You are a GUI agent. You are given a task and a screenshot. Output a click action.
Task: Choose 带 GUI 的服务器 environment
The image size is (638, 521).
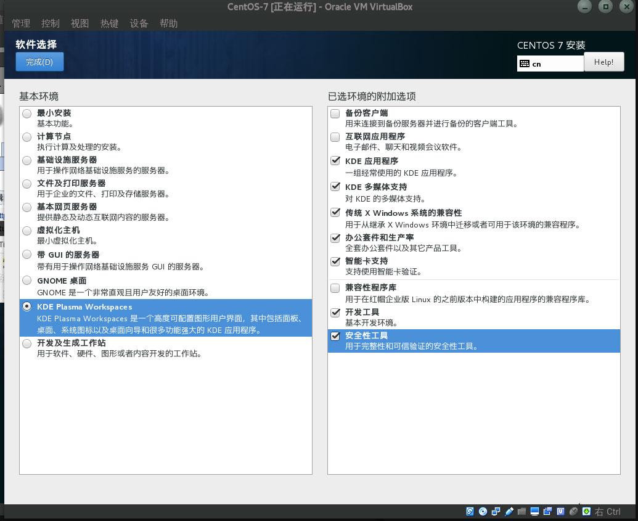point(27,255)
